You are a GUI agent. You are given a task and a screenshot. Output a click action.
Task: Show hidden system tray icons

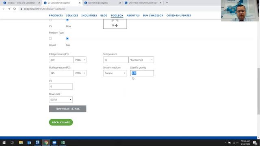(225, 142)
